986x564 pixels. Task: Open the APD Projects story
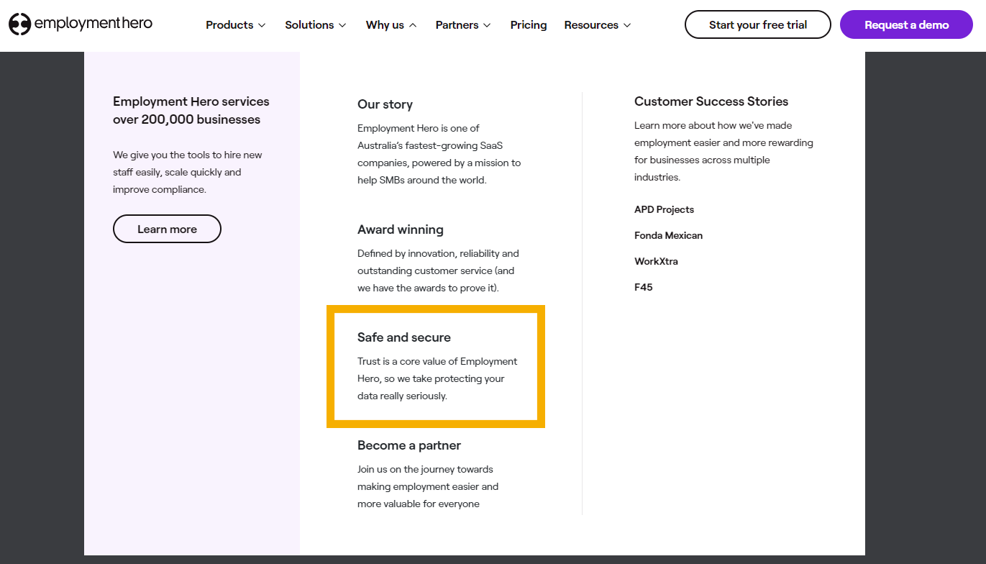[664, 209]
